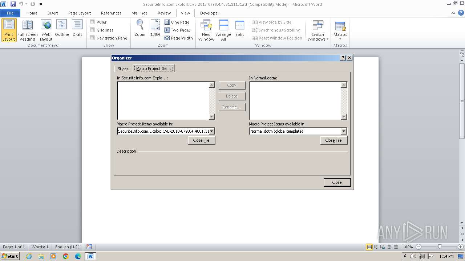Split the document window

click(240, 28)
